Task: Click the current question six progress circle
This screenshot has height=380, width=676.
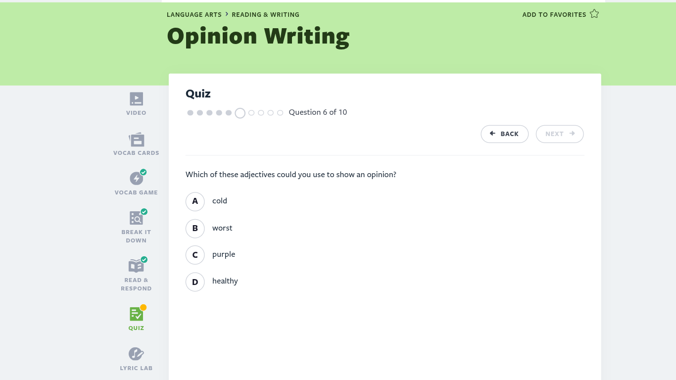Action: pyautogui.click(x=240, y=113)
